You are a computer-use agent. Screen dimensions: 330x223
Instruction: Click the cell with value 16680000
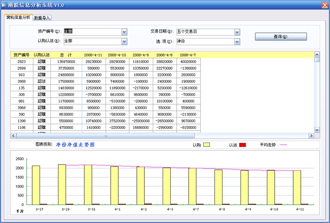140,127
